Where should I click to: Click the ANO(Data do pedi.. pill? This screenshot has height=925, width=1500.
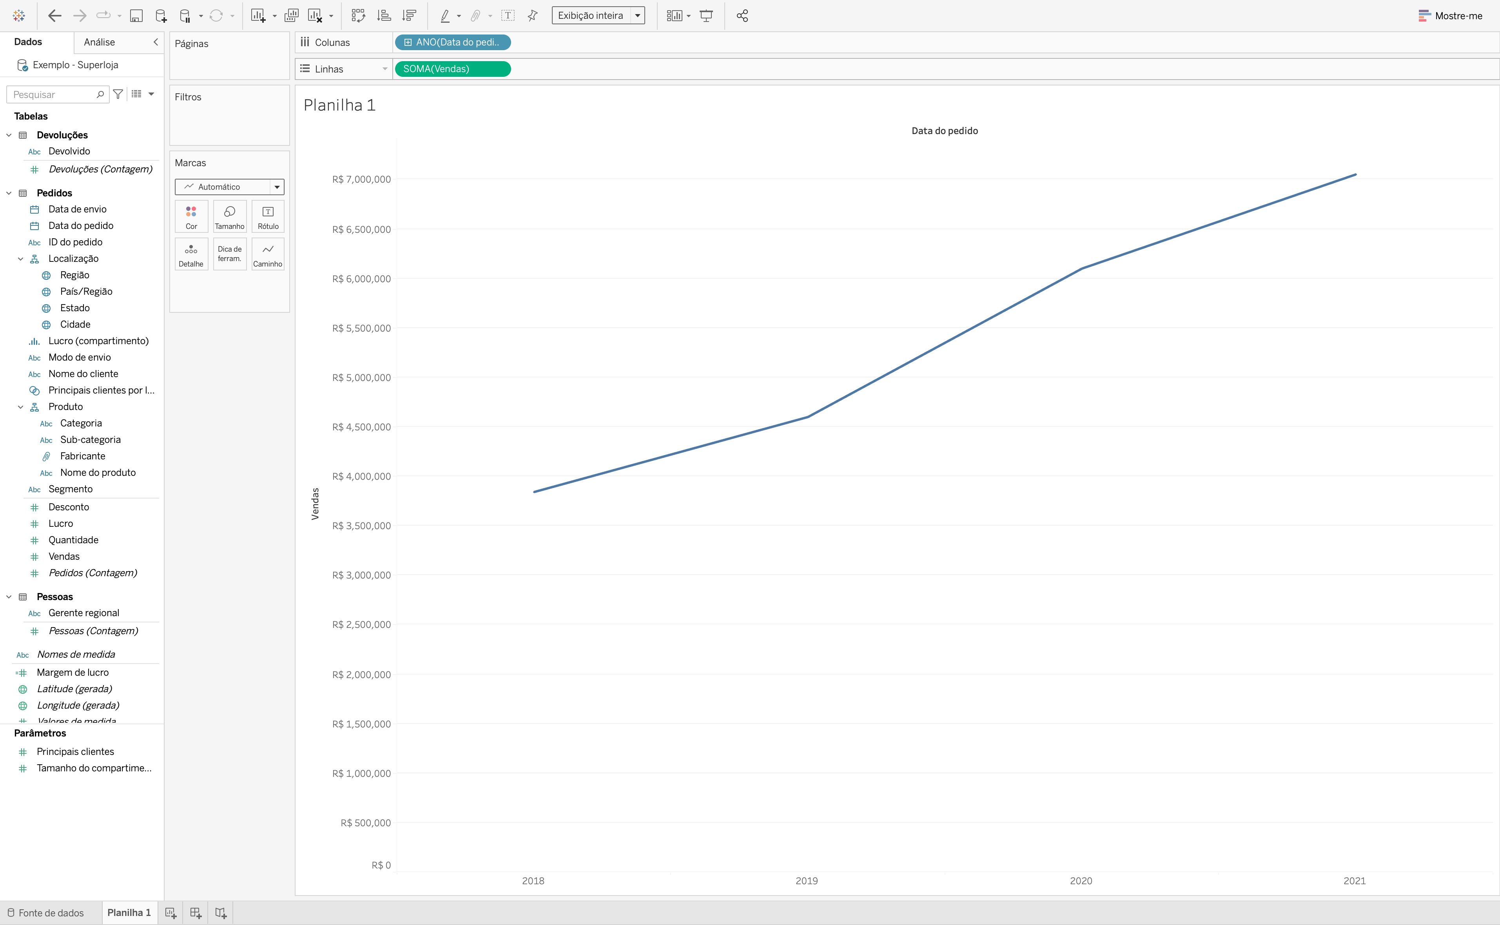coord(453,42)
